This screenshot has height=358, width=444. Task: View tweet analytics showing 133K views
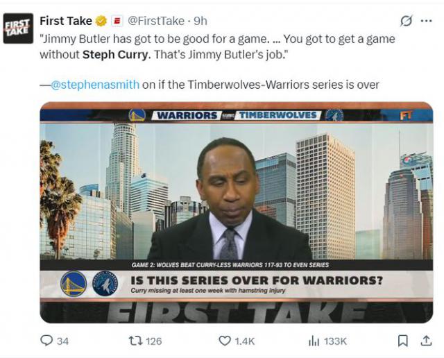pyautogui.click(x=314, y=341)
